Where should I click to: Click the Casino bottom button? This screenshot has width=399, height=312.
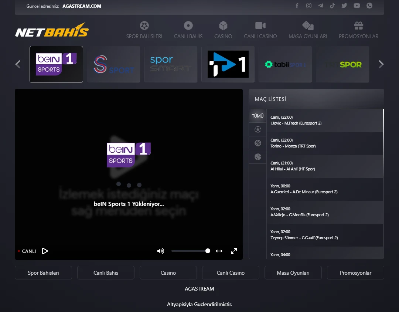point(168,273)
